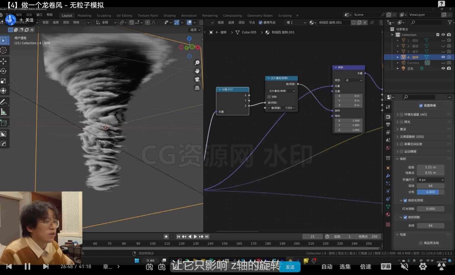Toggle 体积光照明 checkbox

tap(405, 201)
